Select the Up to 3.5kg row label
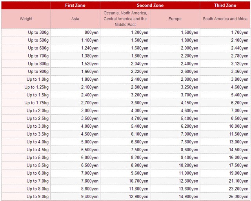 [x=38, y=134]
